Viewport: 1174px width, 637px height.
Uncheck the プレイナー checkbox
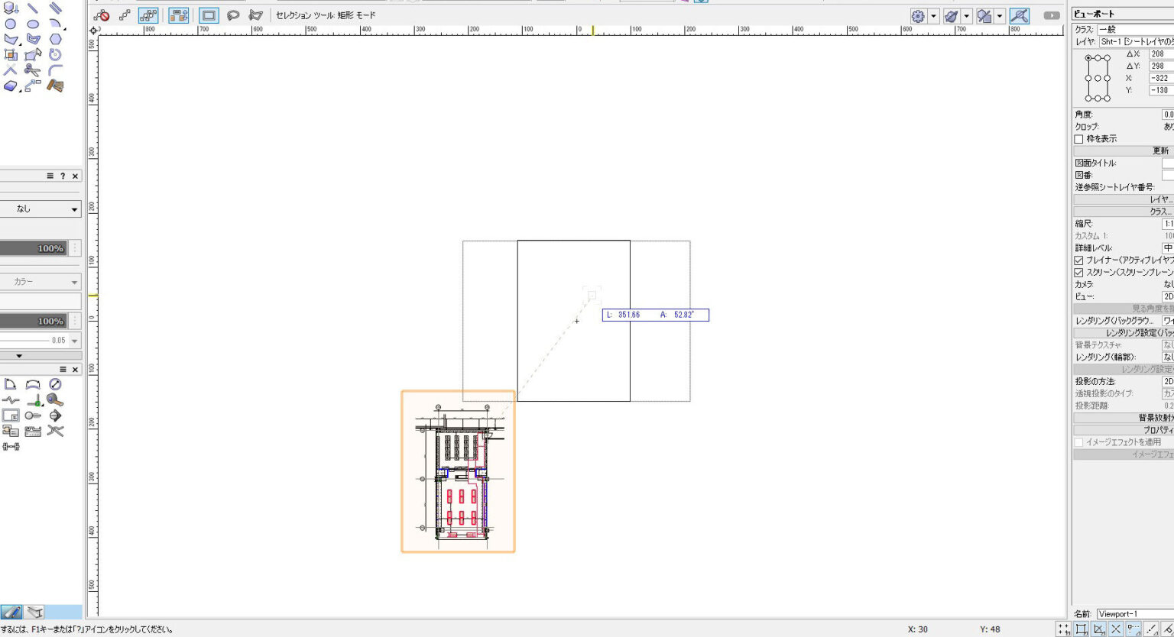(1078, 260)
